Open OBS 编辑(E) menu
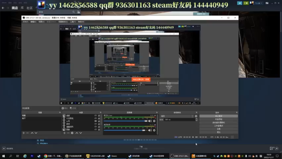Viewport: 282px width, 159px height. (x=33, y=22)
